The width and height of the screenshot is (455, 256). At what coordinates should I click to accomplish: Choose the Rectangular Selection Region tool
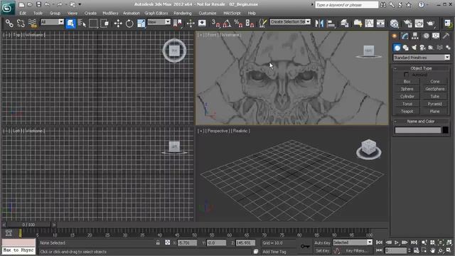(93, 23)
